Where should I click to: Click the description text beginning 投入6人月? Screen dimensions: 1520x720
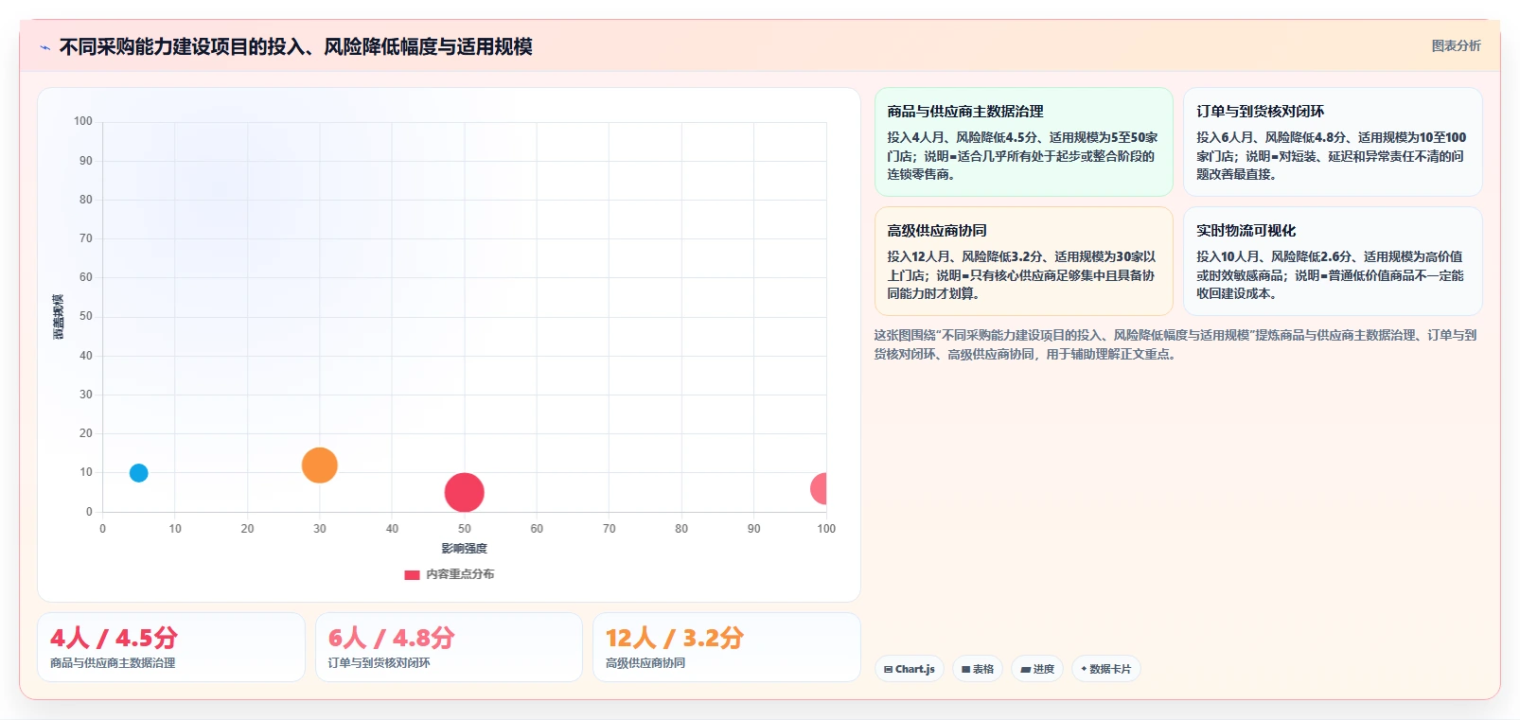coord(1331,156)
